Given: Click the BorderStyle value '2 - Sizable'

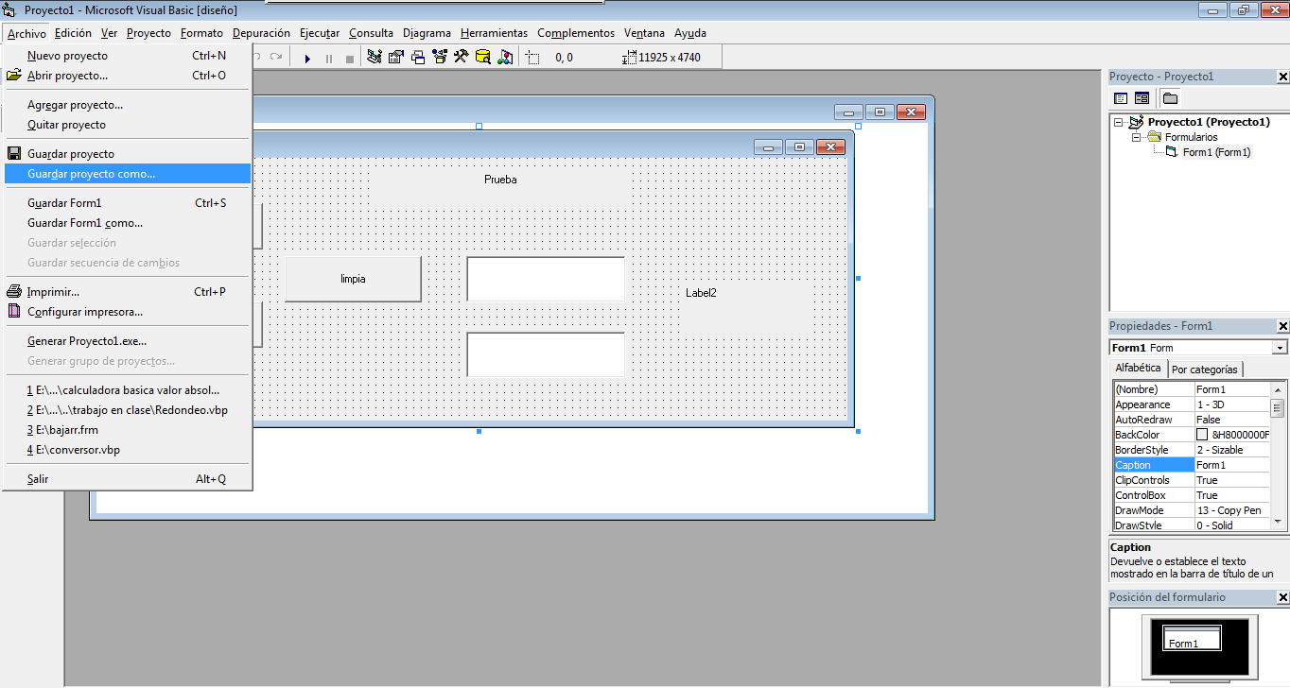Looking at the screenshot, I should (x=1231, y=450).
